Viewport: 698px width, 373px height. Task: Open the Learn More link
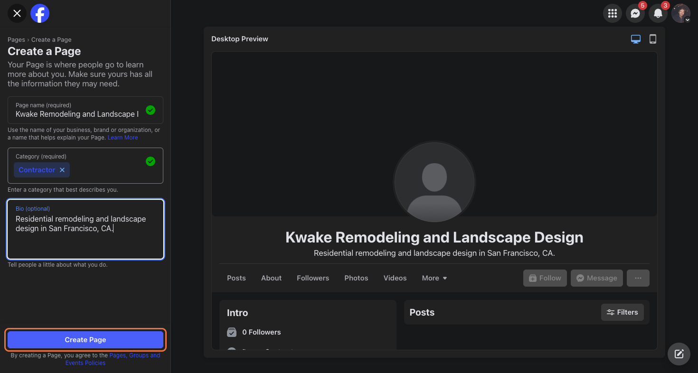[123, 138]
